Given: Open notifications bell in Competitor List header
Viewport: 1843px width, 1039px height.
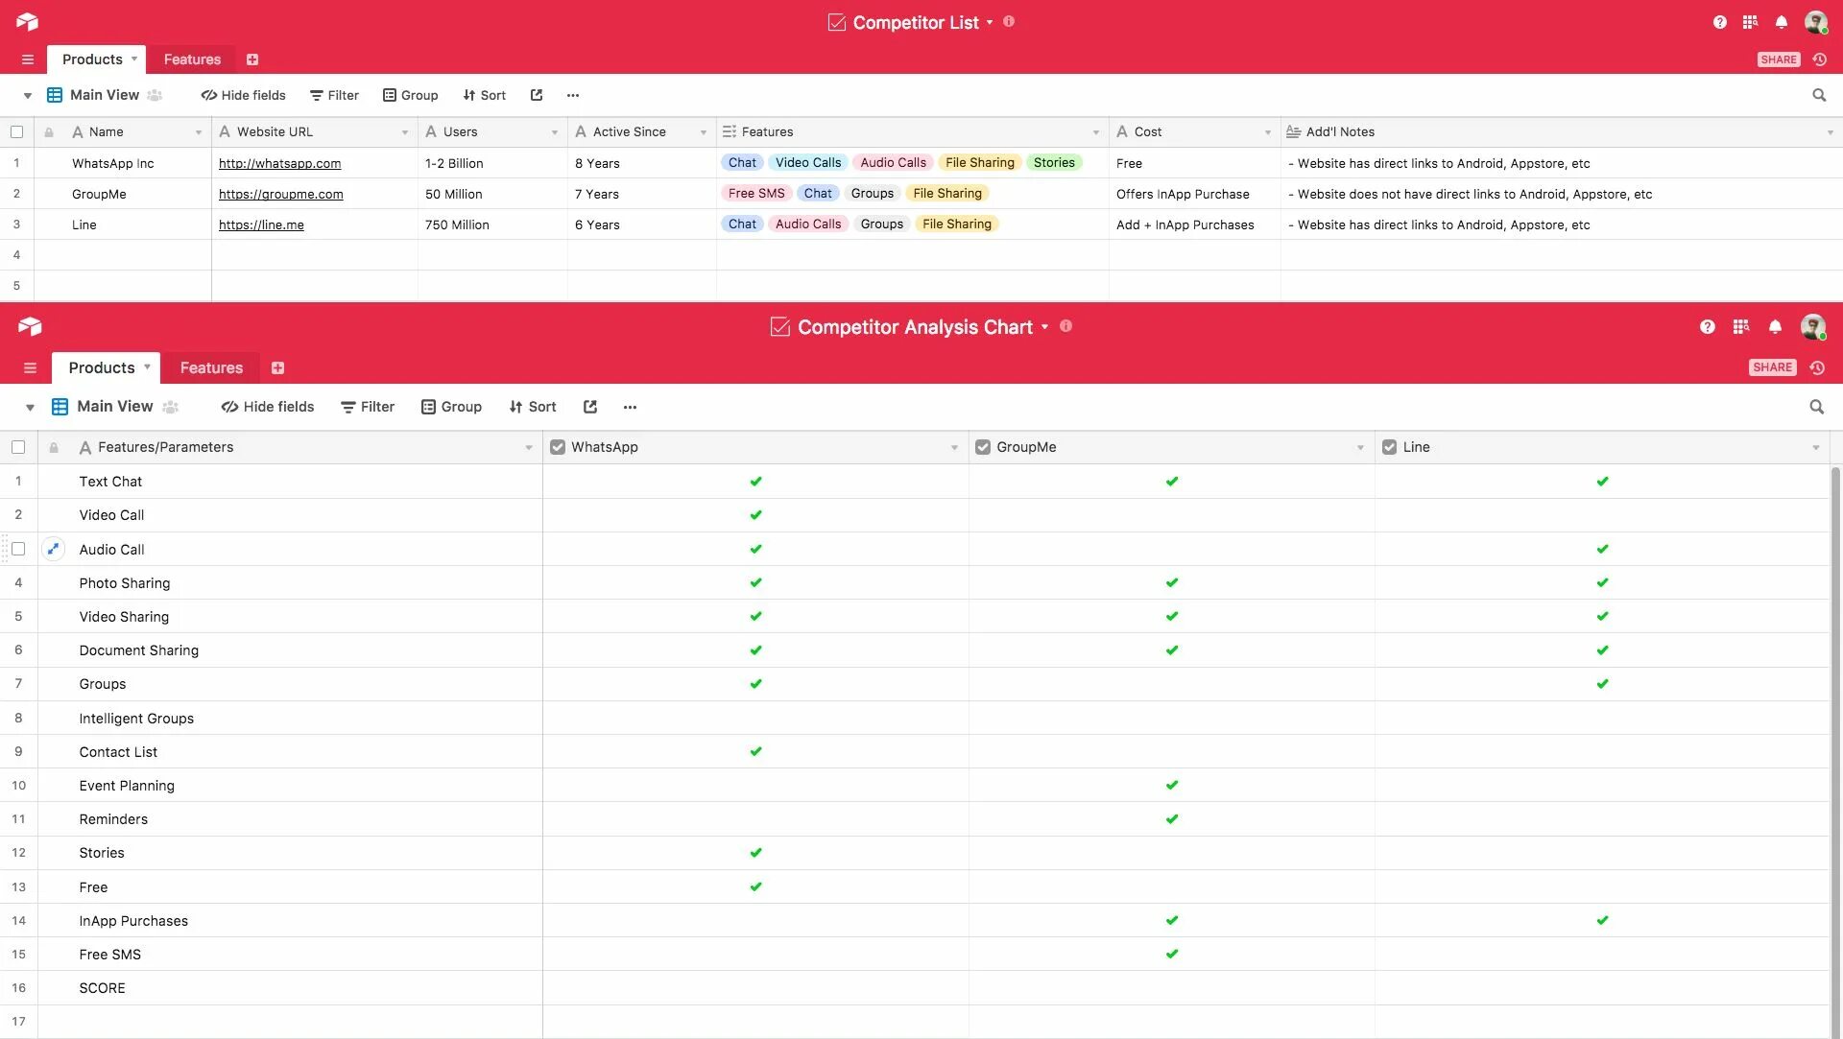Looking at the screenshot, I should 1782,22.
